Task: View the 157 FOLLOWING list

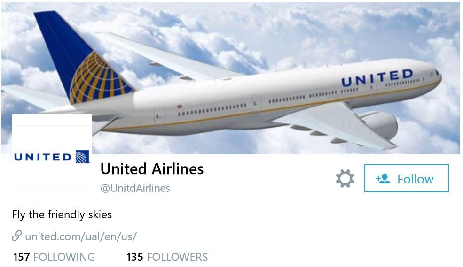Action: coord(54,257)
